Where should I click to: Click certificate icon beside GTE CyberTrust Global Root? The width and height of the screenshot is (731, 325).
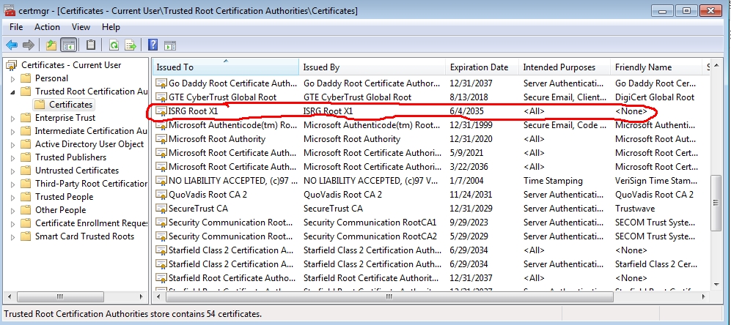click(x=161, y=98)
